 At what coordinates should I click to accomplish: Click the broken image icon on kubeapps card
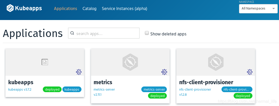point(45,62)
